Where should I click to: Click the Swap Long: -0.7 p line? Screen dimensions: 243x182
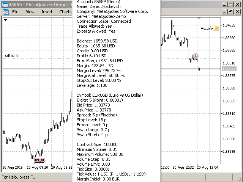[x=94, y=130]
